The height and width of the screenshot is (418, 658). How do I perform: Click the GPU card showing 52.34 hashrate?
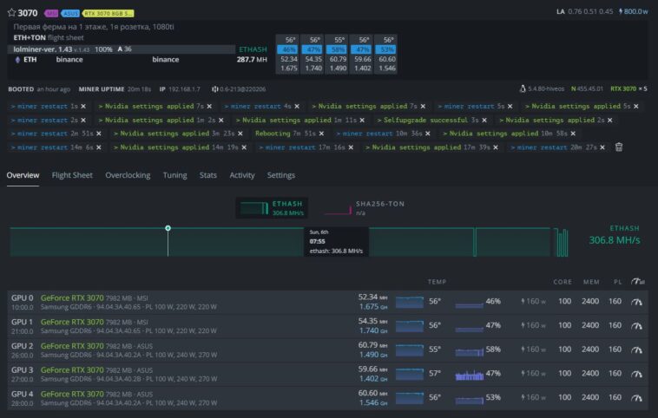(x=287, y=55)
